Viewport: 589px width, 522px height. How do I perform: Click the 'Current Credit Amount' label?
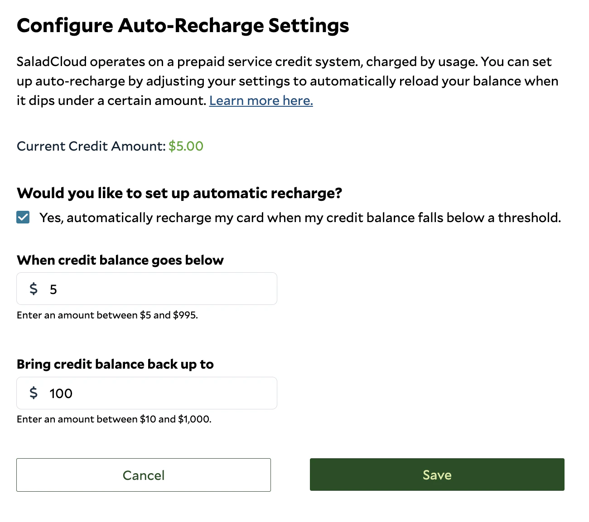91,146
